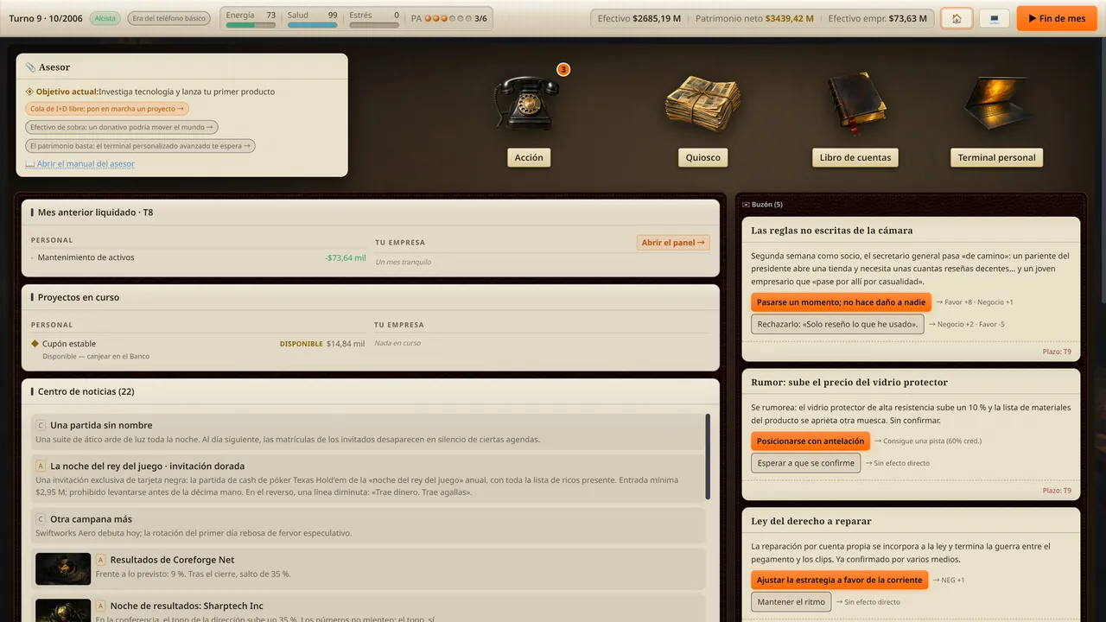This screenshot has height=622, width=1106.
Task: Click Era del teléfono básico badge
Action: 168,18
